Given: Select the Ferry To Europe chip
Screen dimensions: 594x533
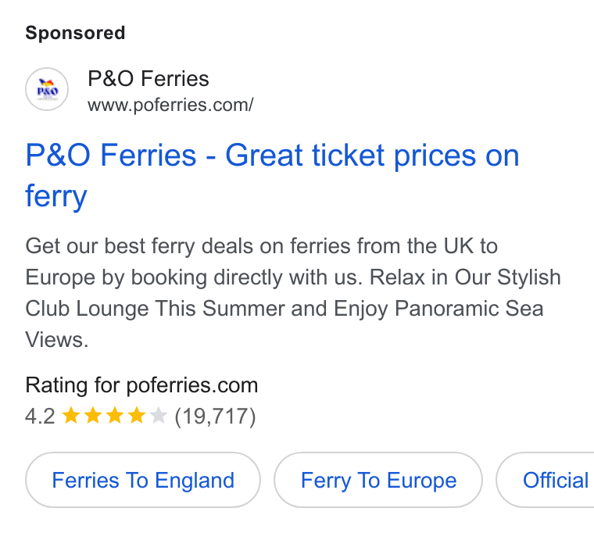Looking at the screenshot, I should 378,480.
